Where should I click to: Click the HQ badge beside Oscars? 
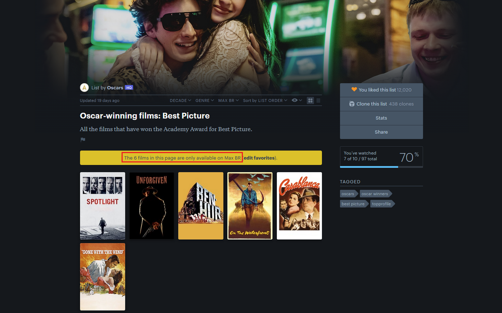click(x=129, y=88)
